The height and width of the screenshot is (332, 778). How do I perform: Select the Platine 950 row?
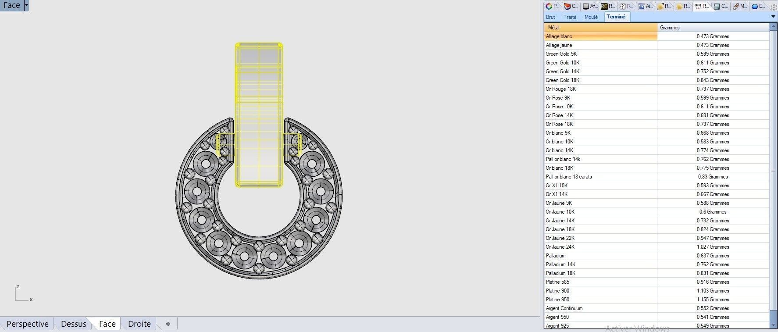click(657, 300)
